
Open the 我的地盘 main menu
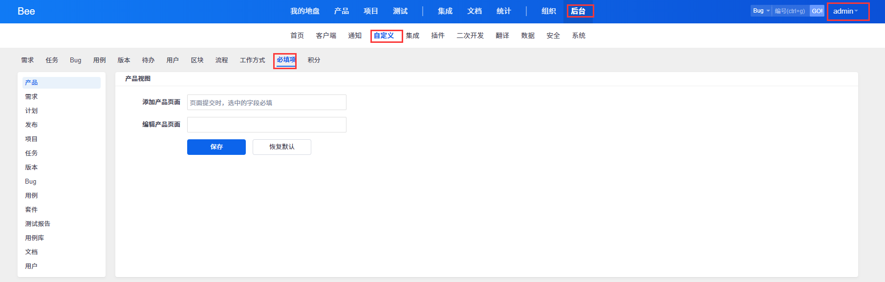coord(304,11)
